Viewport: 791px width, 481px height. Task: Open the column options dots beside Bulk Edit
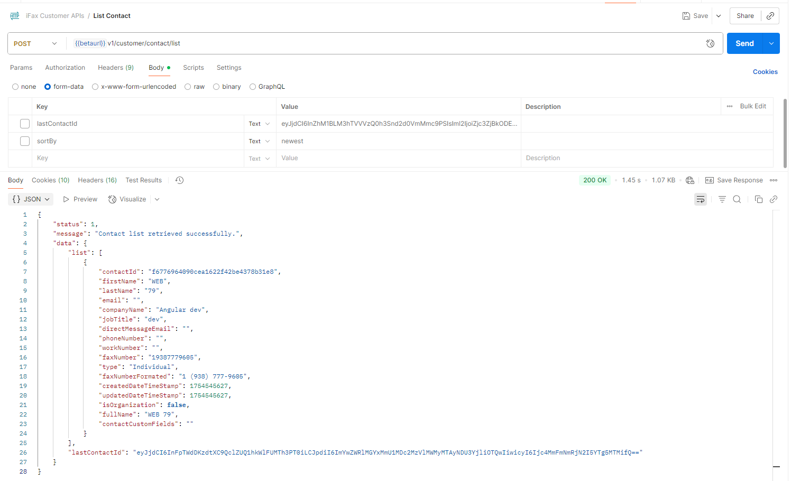pyautogui.click(x=730, y=106)
